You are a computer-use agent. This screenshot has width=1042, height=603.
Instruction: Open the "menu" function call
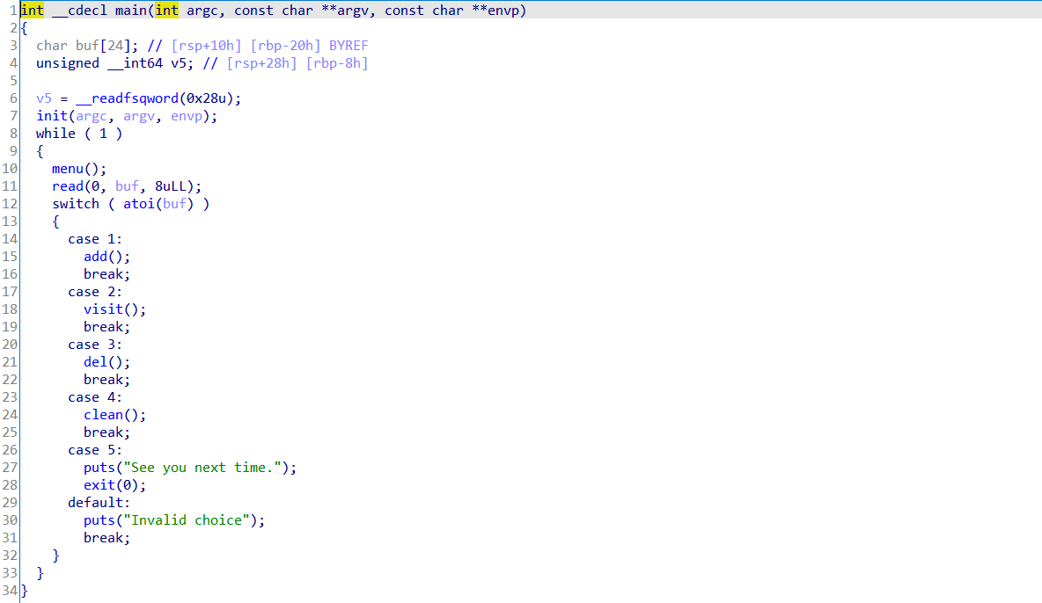[68, 169]
